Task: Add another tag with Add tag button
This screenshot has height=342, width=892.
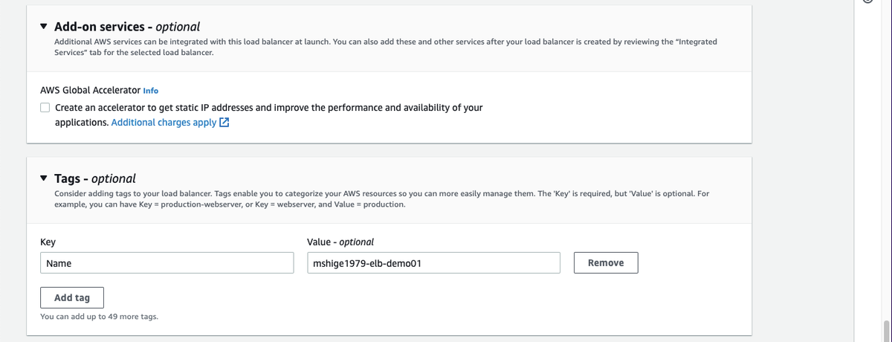Action: coord(72,297)
